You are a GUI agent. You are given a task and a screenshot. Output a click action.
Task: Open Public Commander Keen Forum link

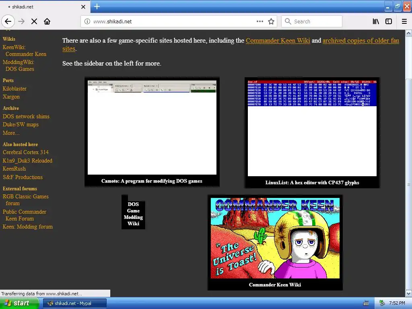point(25,215)
